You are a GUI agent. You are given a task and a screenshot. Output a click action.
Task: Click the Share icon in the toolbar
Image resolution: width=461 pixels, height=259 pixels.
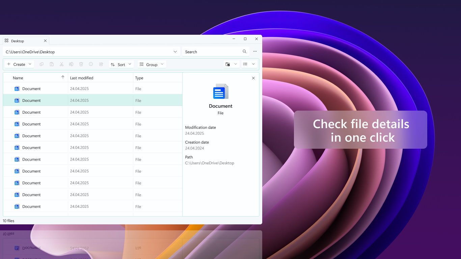pos(101,64)
